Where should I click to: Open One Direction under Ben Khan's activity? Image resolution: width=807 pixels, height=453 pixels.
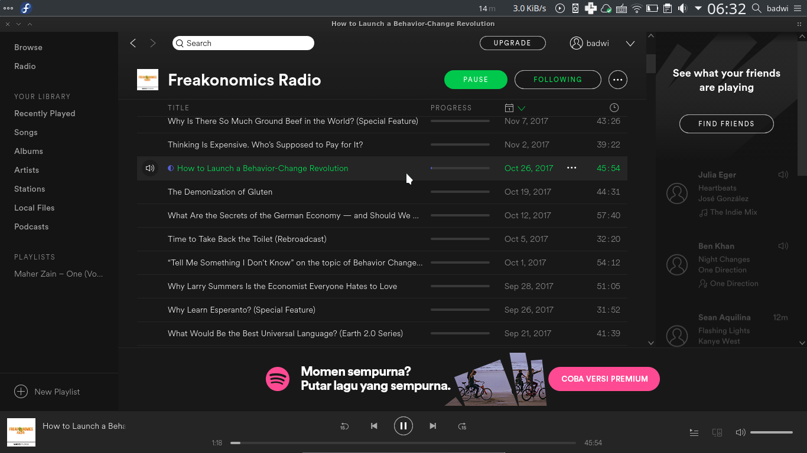734,284
